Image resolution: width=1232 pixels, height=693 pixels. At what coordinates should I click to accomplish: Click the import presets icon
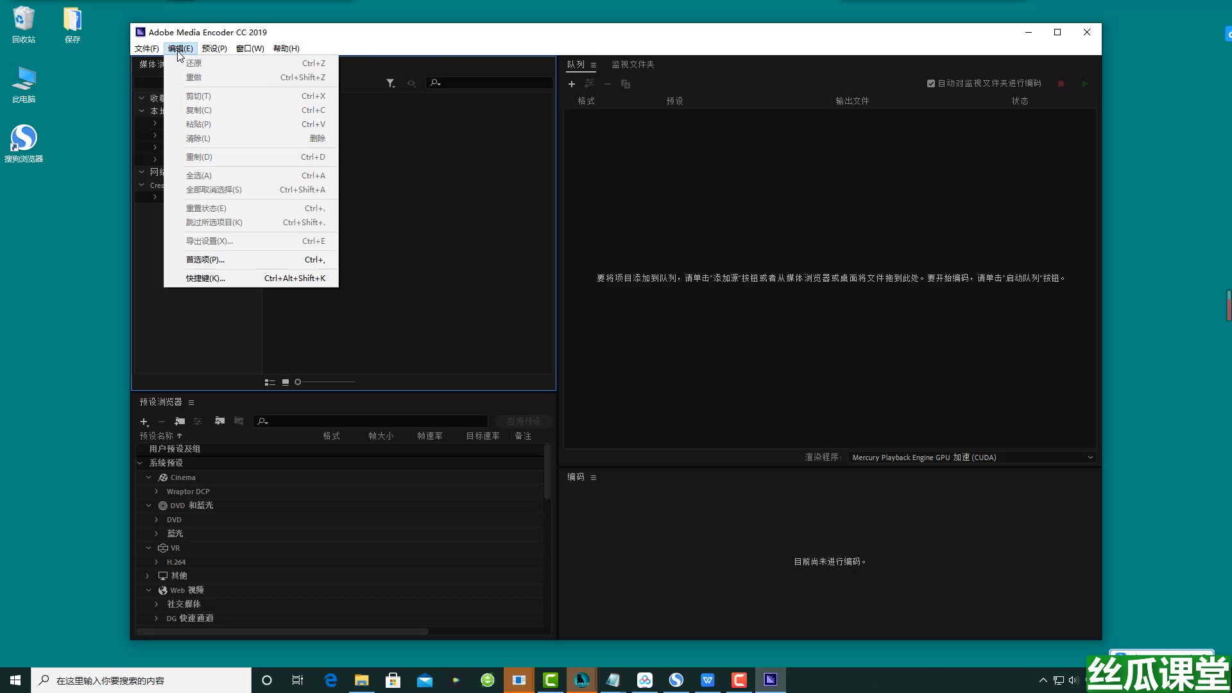pyautogui.click(x=219, y=421)
